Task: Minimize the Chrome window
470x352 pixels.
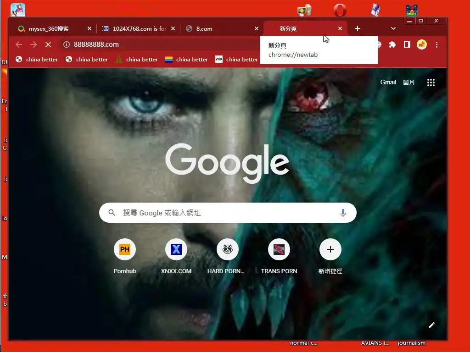Action: [409, 21]
